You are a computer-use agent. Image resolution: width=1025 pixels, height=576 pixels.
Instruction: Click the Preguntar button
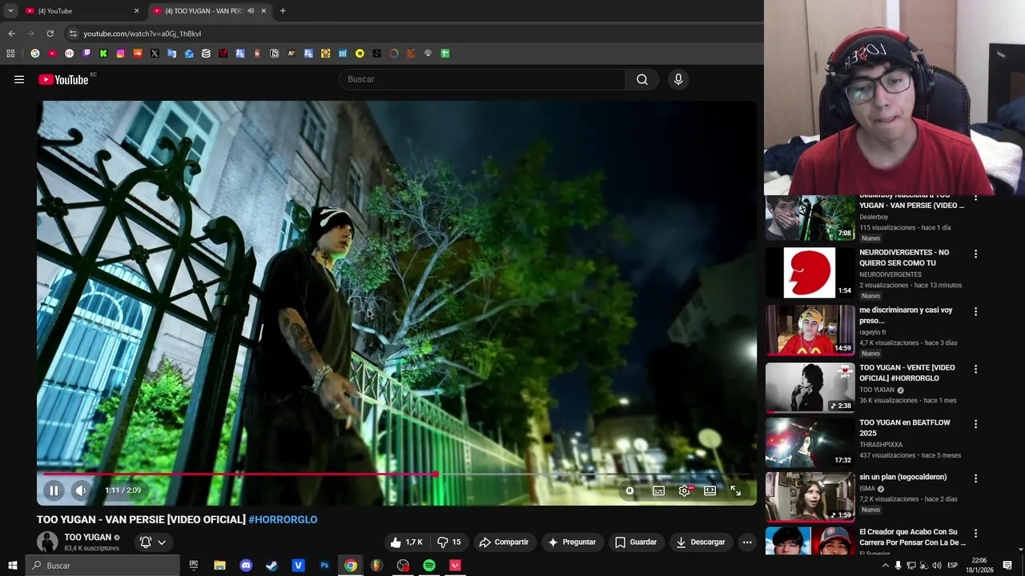[571, 542]
